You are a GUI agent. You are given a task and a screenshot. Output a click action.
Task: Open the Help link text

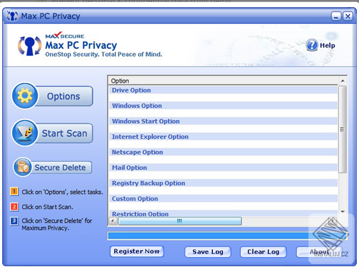point(327,45)
